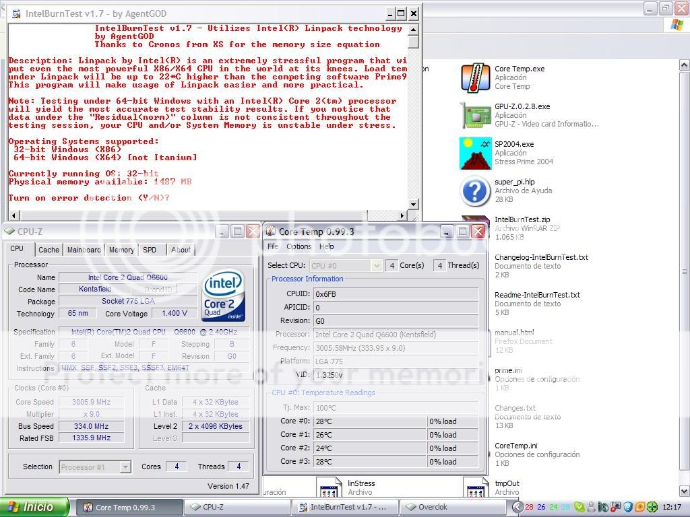Switch to the Overclok taskbar button

click(453, 508)
